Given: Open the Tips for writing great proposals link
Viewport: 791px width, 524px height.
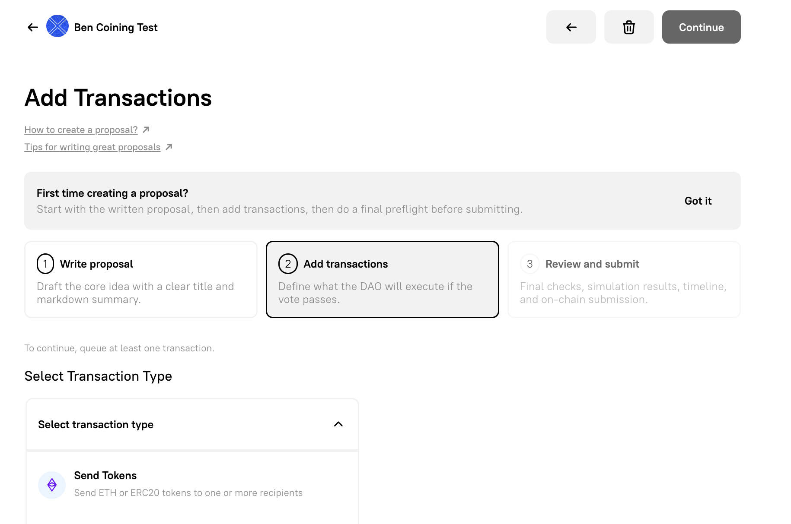Looking at the screenshot, I should 92,147.
